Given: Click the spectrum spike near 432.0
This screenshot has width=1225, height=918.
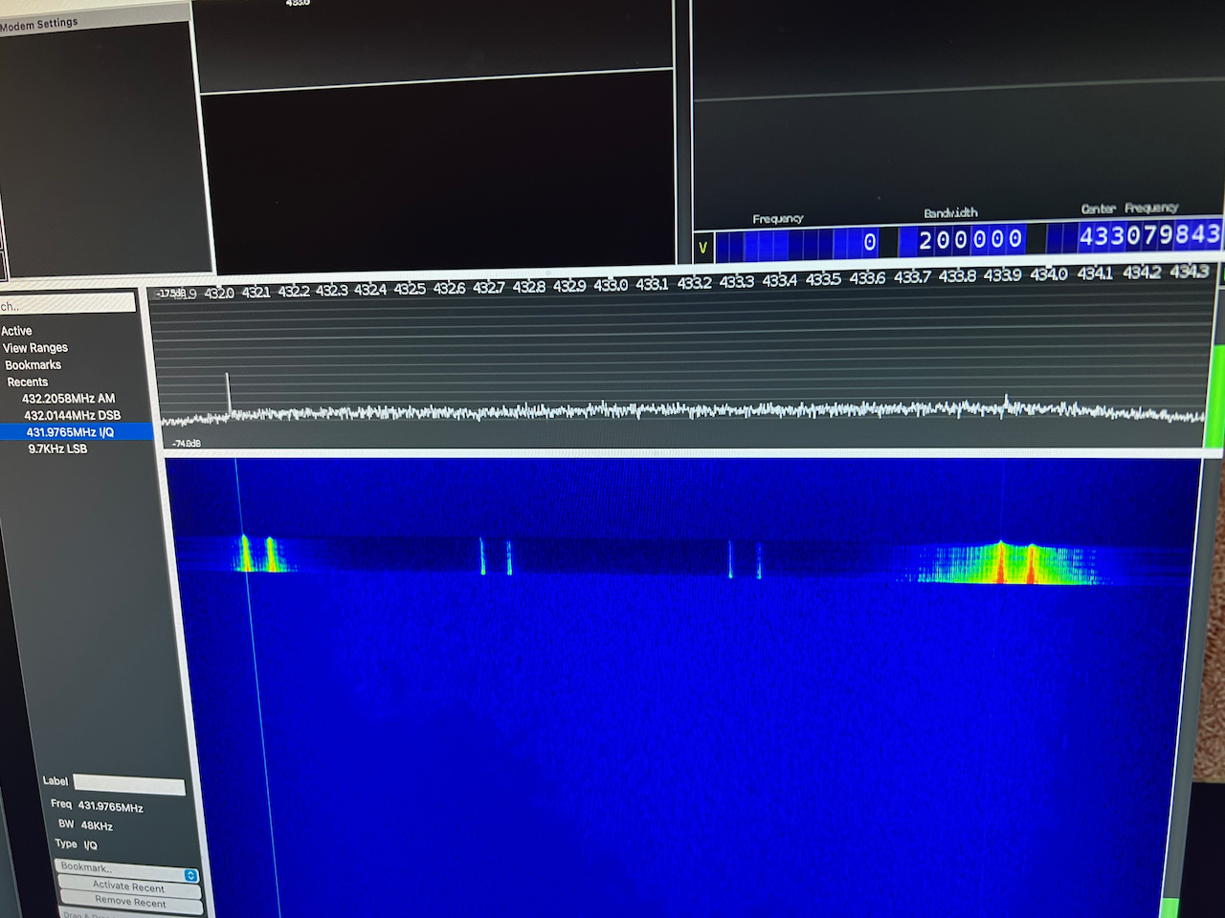Looking at the screenshot, I should coord(228,394).
